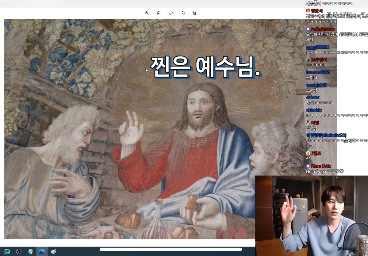
Task: Click the delete trash can icon
Action: 159,13
